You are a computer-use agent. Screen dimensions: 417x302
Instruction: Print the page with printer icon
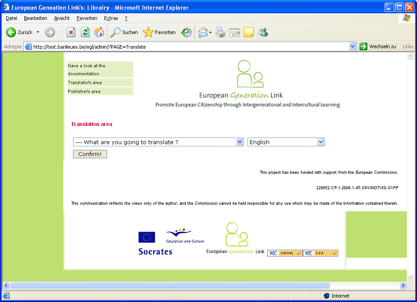[x=220, y=32]
